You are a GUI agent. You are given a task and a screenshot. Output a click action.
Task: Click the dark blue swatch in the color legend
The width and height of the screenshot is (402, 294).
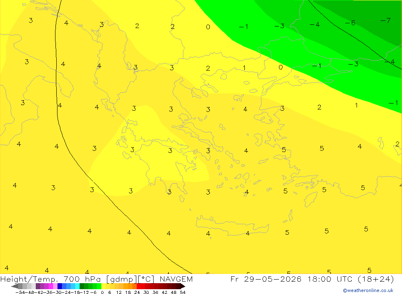coord(59,286)
